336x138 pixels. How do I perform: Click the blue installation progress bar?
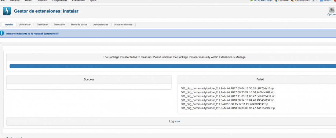click(x=173, y=66)
